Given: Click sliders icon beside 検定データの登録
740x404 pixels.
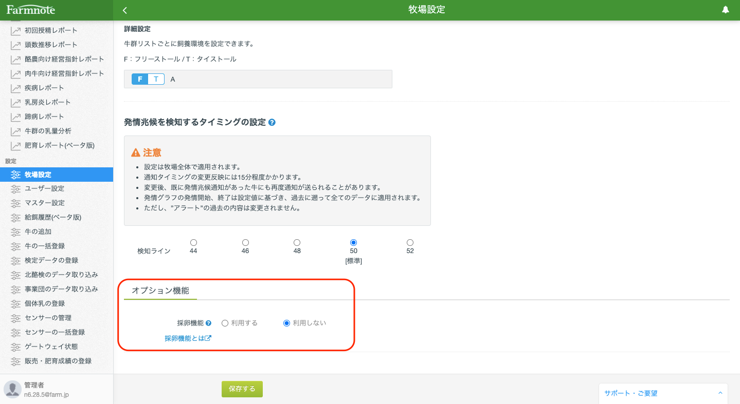Looking at the screenshot, I should [x=15, y=260].
